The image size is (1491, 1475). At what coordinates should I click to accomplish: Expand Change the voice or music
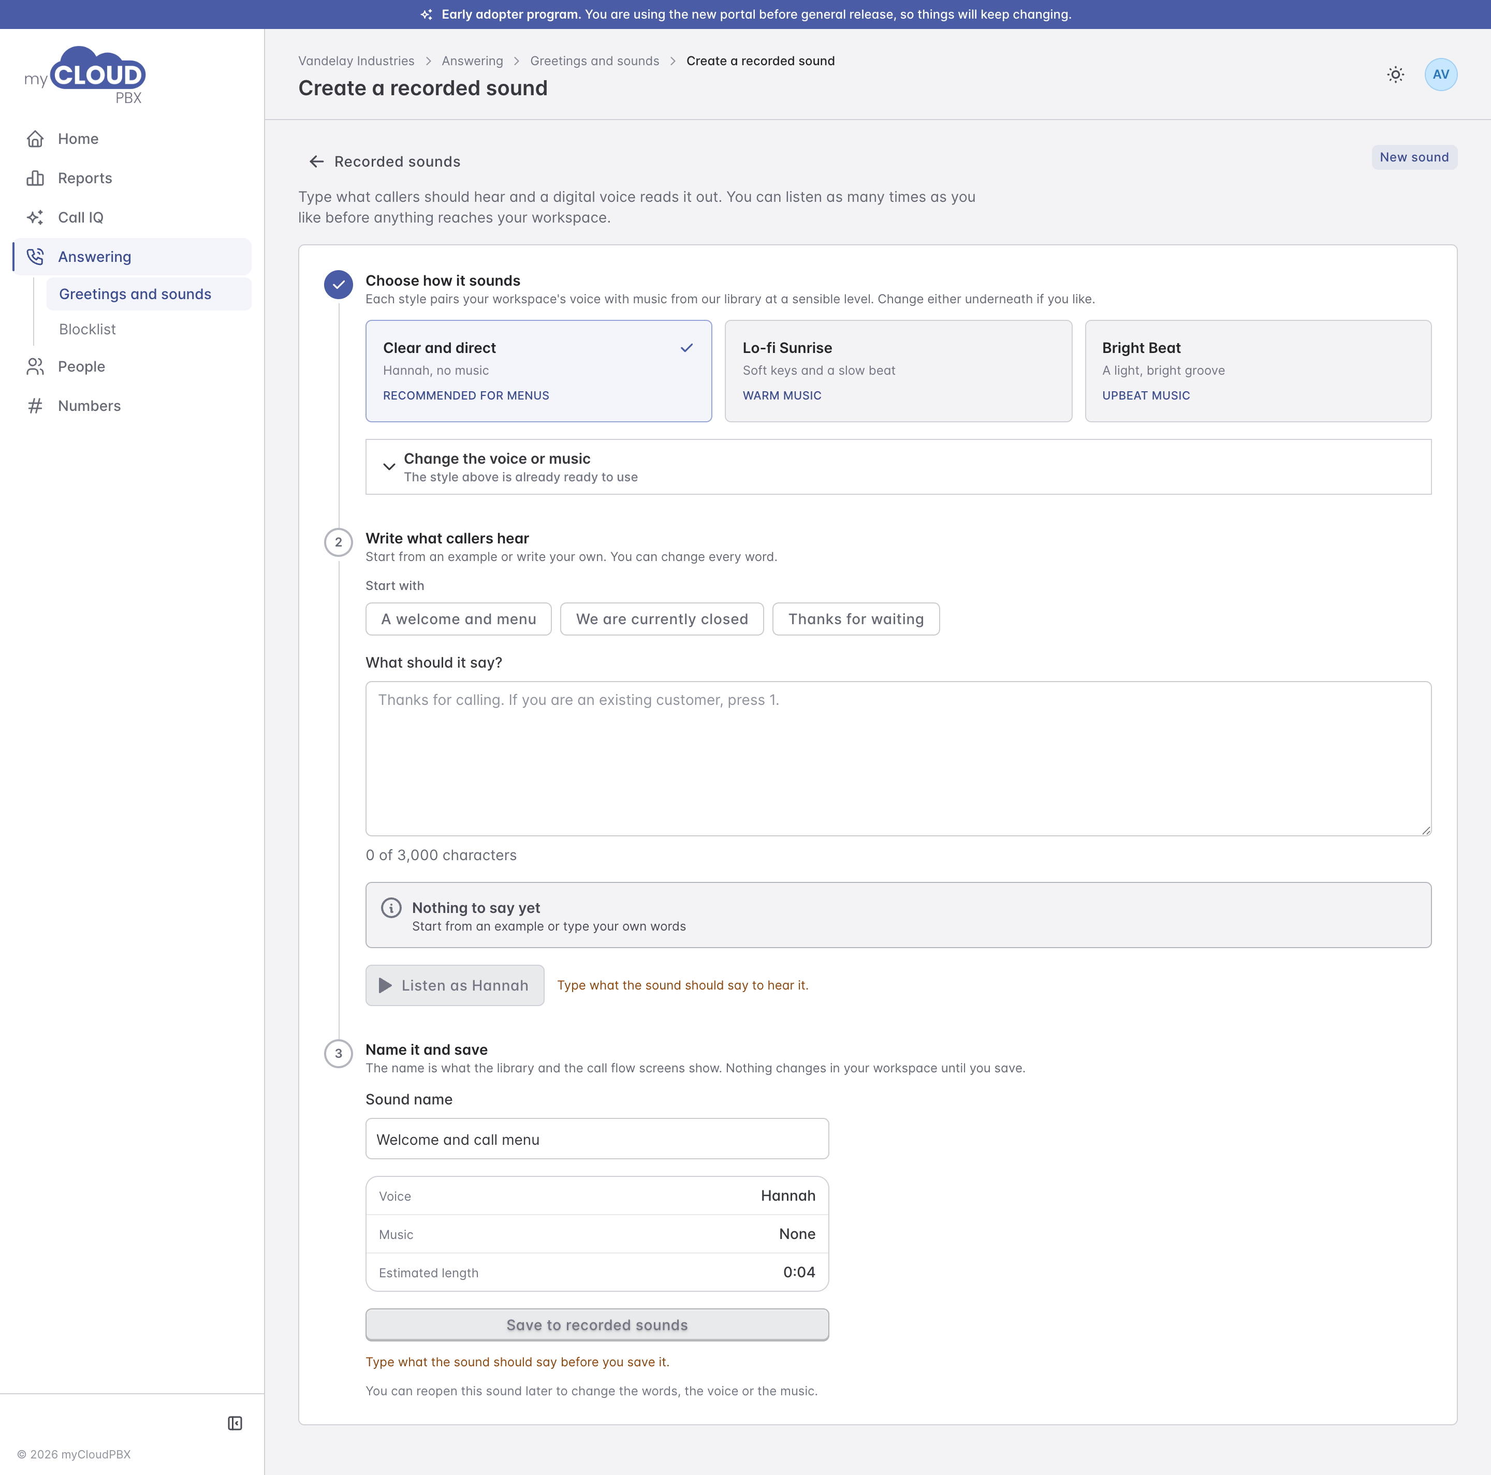[x=898, y=467]
